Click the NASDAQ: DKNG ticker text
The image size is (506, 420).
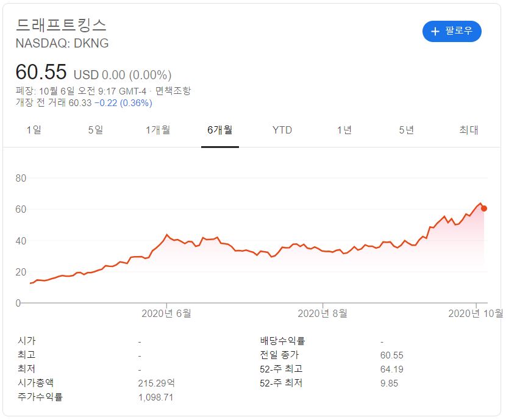62,43
